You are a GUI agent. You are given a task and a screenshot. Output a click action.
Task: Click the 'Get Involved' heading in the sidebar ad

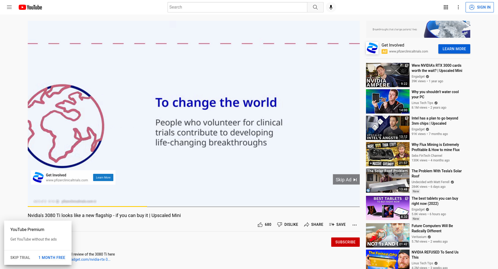[x=393, y=45]
